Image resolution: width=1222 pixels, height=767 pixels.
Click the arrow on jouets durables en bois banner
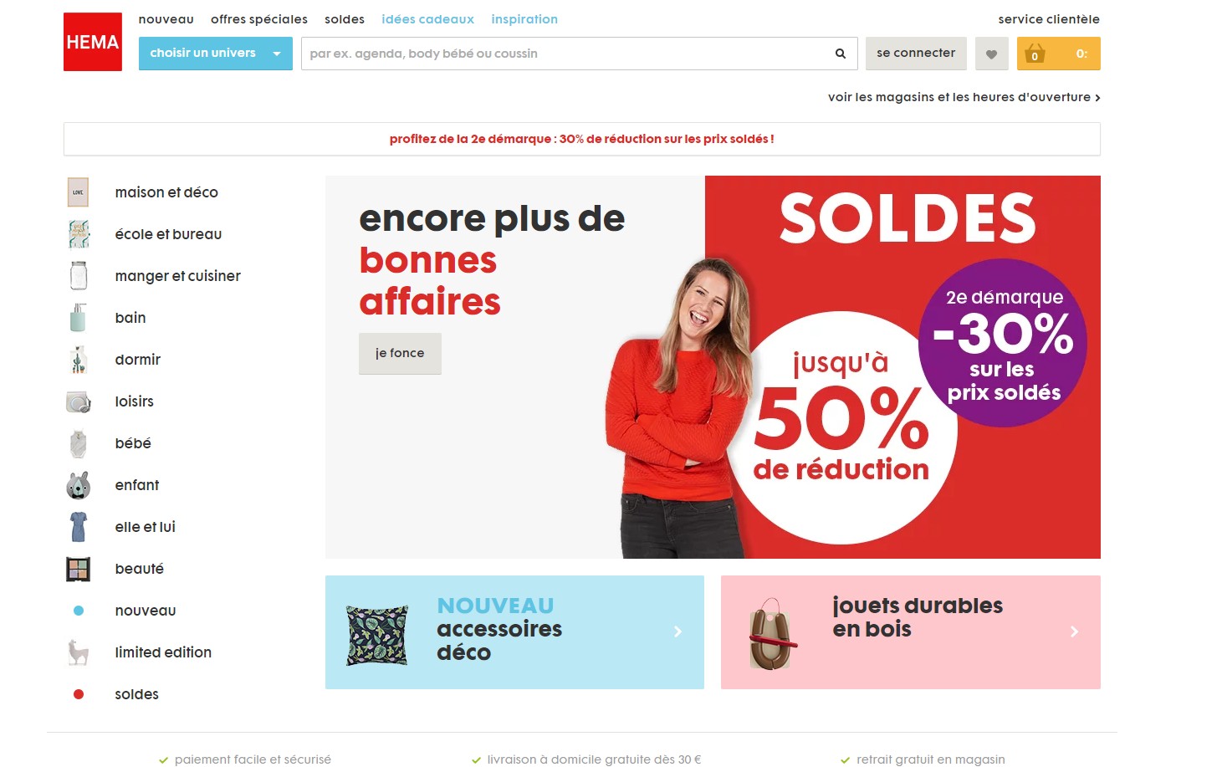(1075, 631)
